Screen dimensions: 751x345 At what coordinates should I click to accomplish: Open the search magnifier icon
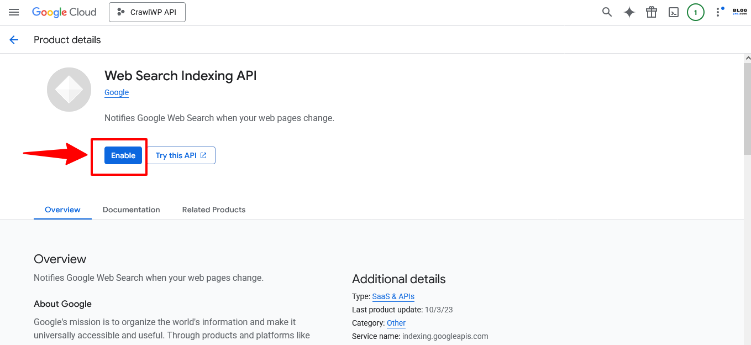coord(607,12)
